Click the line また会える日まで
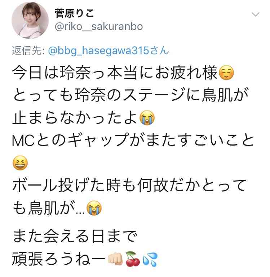Viewport: 270px width, 277px height. 75,236
